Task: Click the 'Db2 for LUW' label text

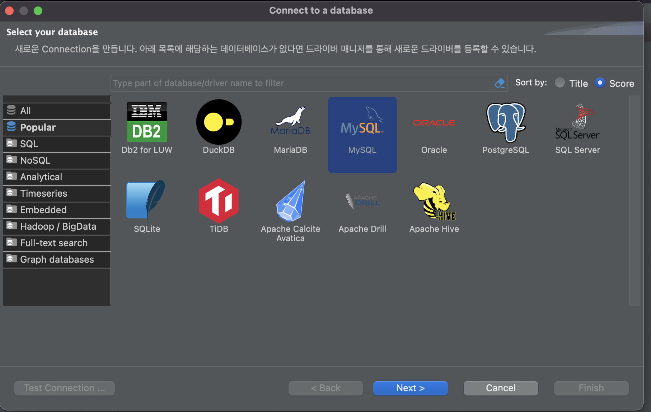Action: coord(147,150)
